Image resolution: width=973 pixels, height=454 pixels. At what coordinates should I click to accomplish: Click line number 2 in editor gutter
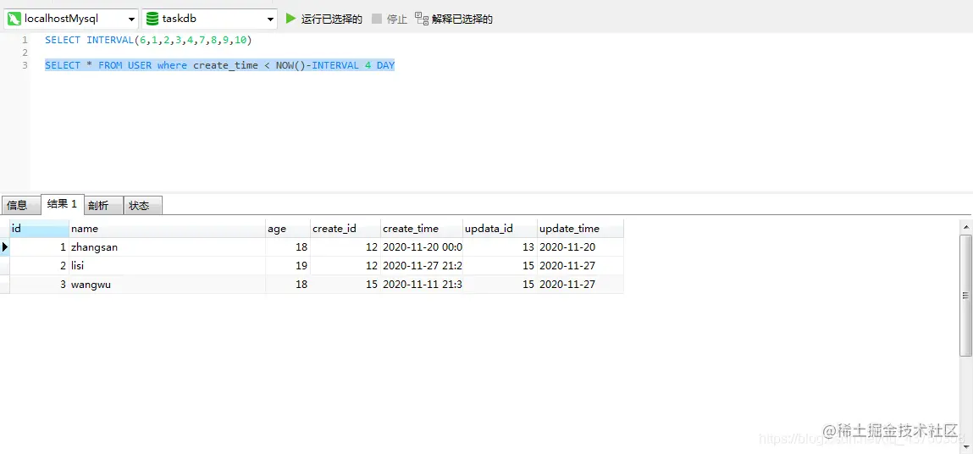[25, 53]
